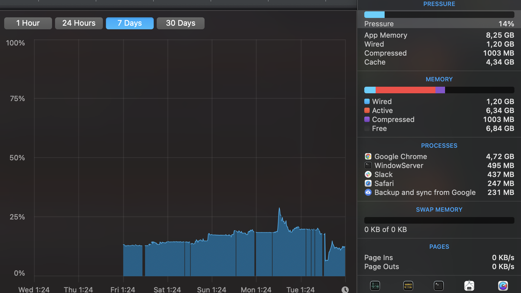Click the PROCESSES section header
This screenshot has height=293, width=521.
439,146
